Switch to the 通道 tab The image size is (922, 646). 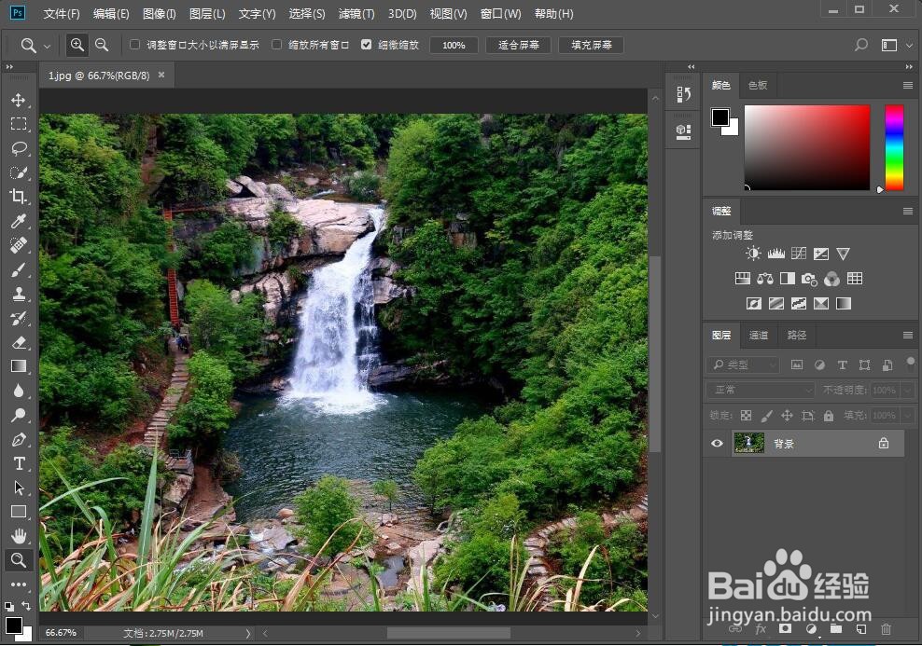click(759, 336)
